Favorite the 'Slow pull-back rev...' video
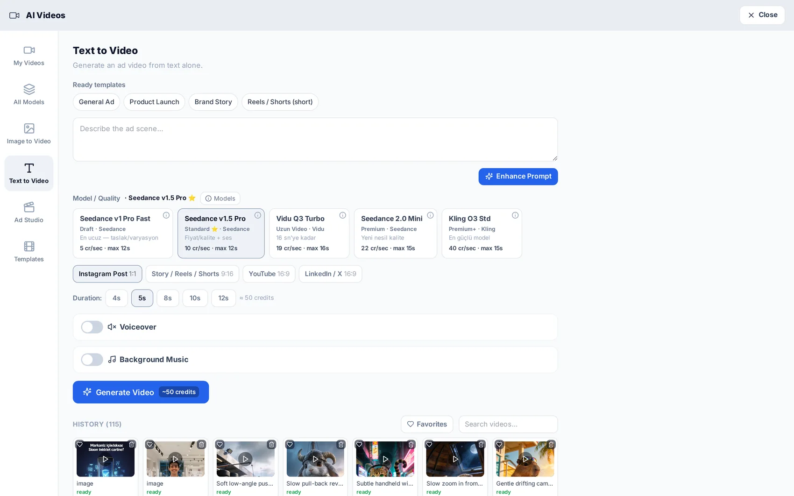 (290, 445)
